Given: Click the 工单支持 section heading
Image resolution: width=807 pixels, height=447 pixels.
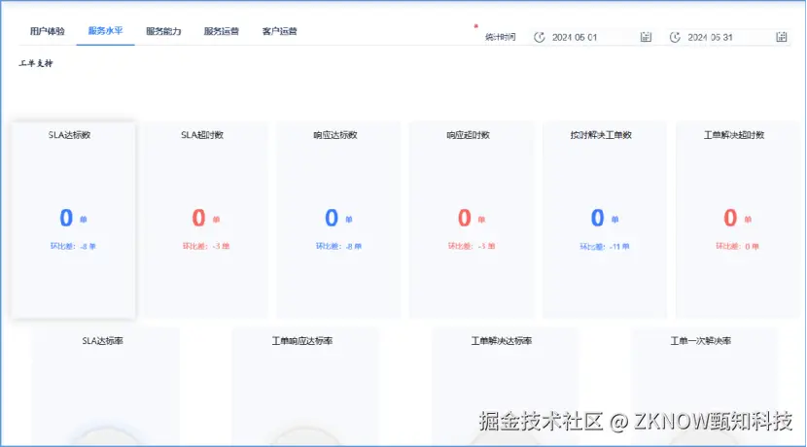Looking at the screenshot, I should click(36, 63).
